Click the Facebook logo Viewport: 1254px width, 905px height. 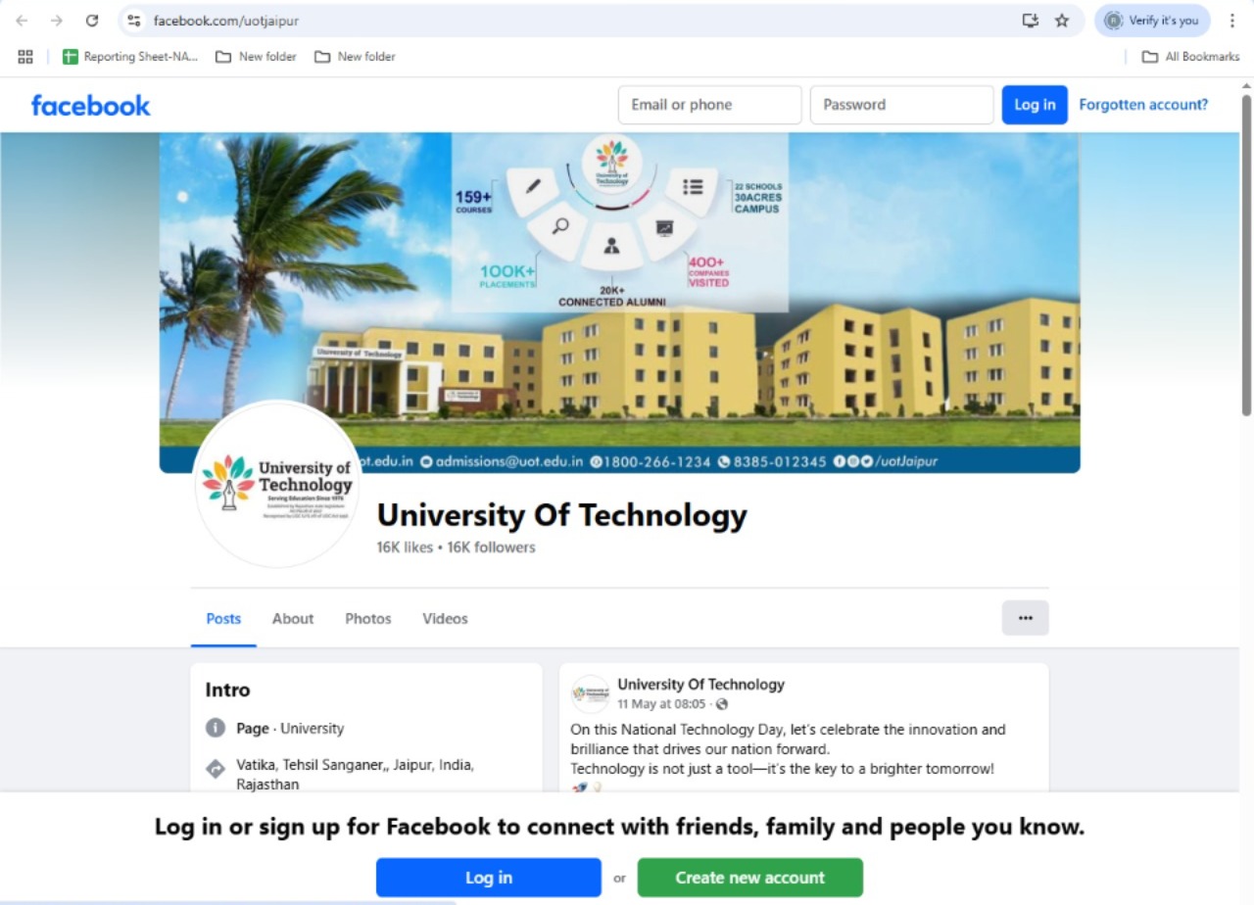point(90,105)
